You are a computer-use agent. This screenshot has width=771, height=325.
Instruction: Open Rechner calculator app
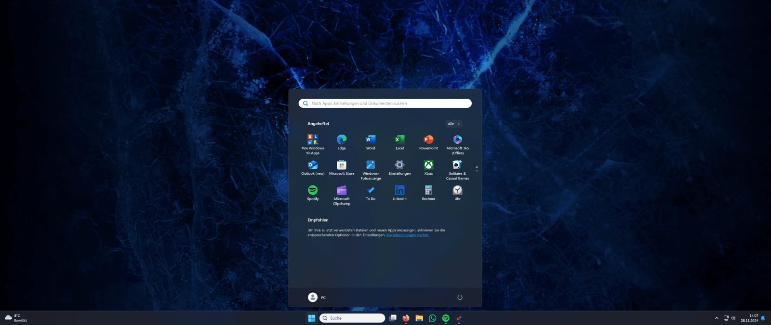(428, 193)
